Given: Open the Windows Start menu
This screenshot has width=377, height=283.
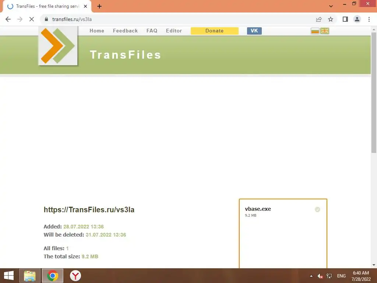Looking at the screenshot, I should (x=9, y=276).
